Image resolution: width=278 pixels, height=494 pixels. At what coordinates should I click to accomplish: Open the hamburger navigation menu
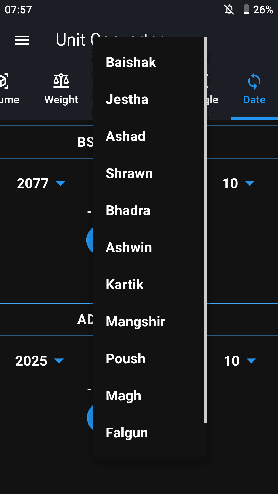pyautogui.click(x=22, y=40)
